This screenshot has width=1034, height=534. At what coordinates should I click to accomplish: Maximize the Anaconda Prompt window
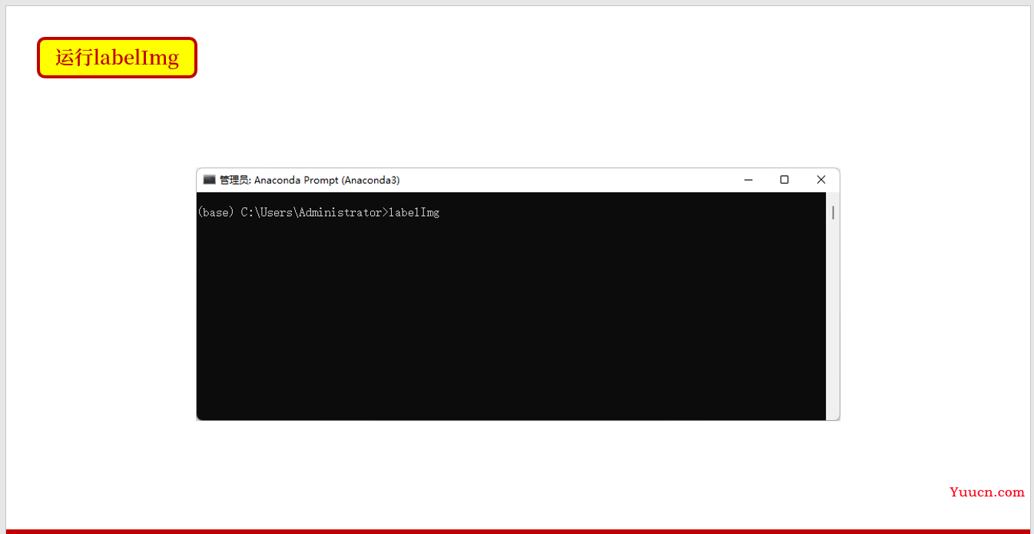tap(784, 180)
